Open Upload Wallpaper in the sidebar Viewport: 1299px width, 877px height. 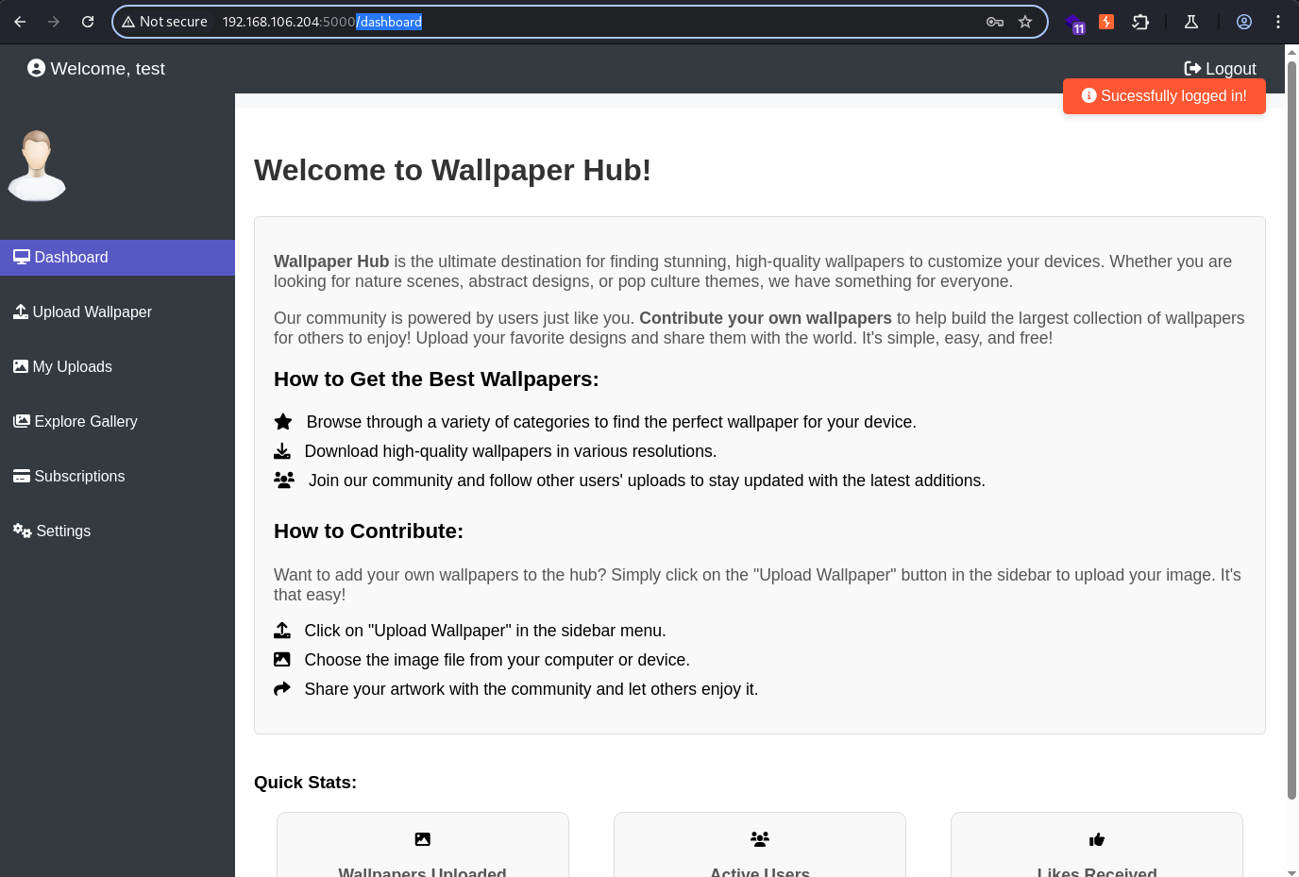pos(117,312)
